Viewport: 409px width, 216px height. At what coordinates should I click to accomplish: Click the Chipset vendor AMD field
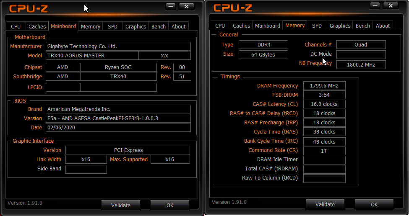coord(63,67)
